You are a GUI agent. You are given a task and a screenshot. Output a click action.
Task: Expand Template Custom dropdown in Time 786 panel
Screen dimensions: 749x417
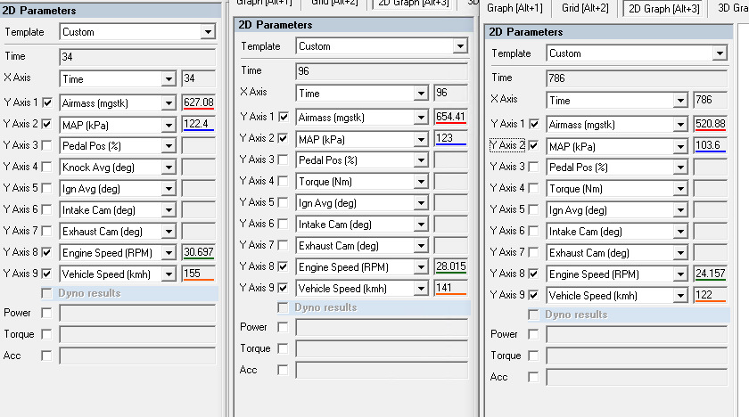[x=719, y=53]
